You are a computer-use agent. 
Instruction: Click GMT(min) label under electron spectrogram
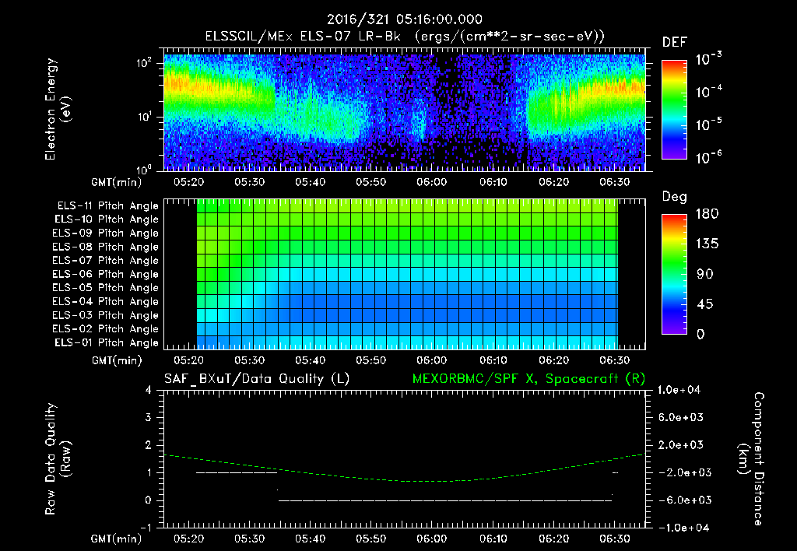[x=117, y=182]
